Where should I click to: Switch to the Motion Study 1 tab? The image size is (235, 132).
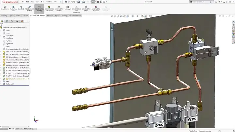pyautogui.click(x=29, y=129)
